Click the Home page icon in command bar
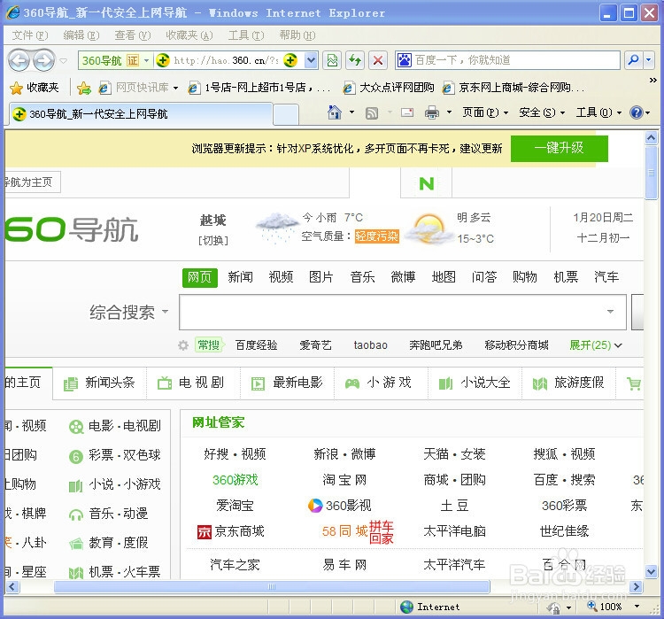Viewport: 664px width, 619px height. click(x=334, y=112)
